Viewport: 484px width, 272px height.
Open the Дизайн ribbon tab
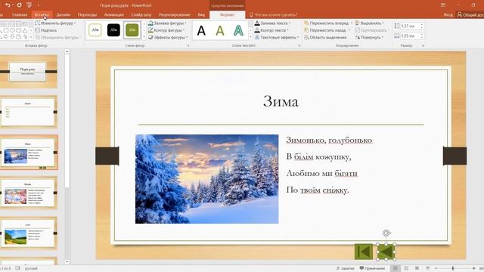click(x=64, y=15)
